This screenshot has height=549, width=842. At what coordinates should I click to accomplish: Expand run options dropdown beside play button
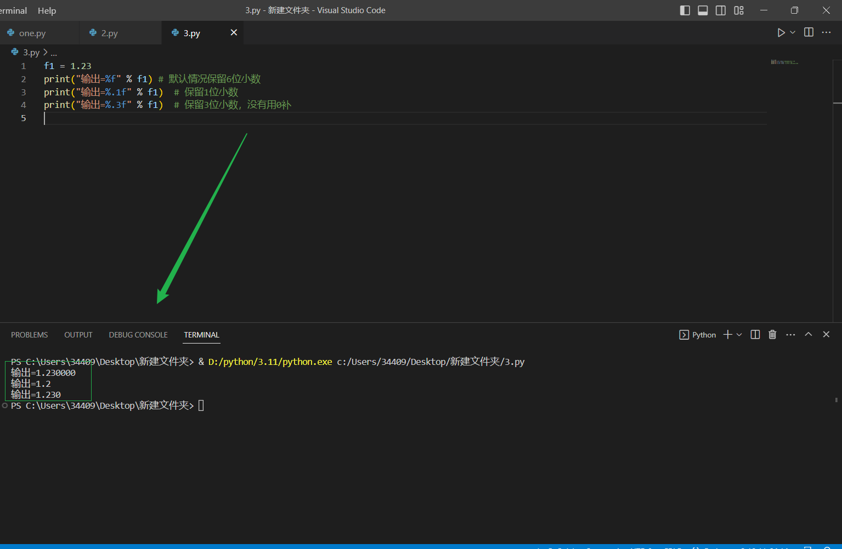point(793,33)
